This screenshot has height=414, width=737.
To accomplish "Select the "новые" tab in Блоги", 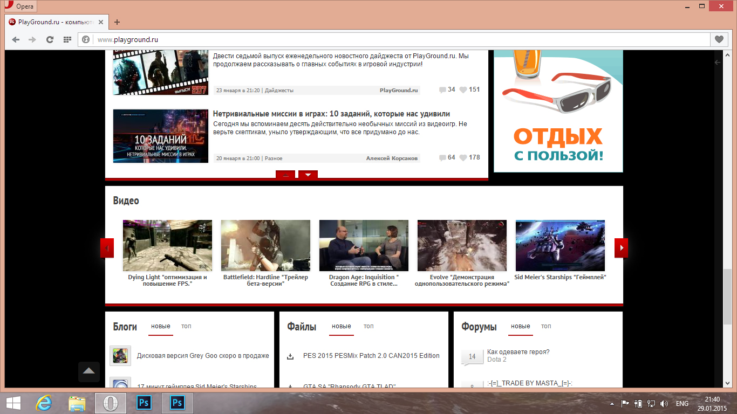I will click(x=161, y=326).
